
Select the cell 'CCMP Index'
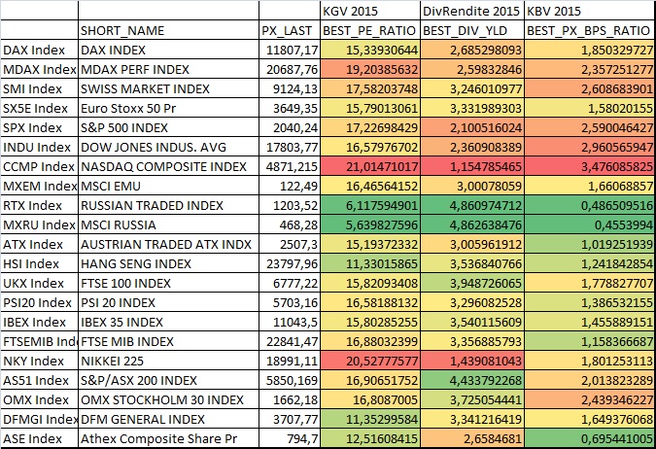tap(39, 166)
